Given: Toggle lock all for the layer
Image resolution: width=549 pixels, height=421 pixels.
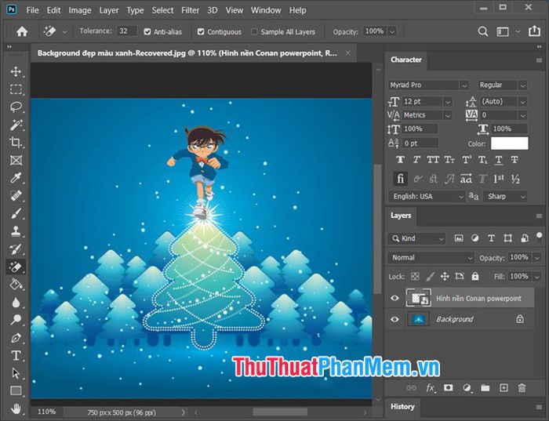Looking at the screenshot, I should tap(474, 277).
